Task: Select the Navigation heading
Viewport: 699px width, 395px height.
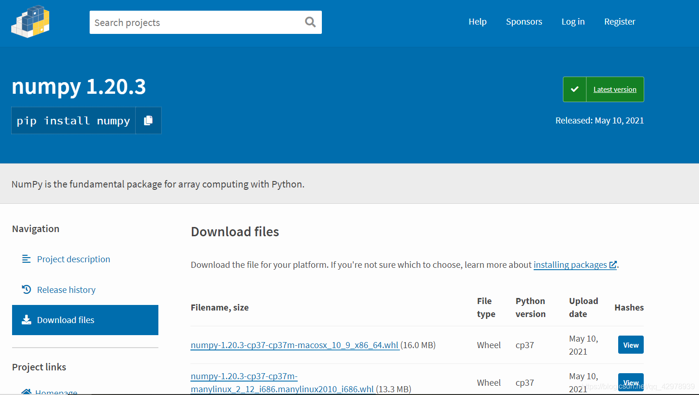Action: tap(36, 228)
